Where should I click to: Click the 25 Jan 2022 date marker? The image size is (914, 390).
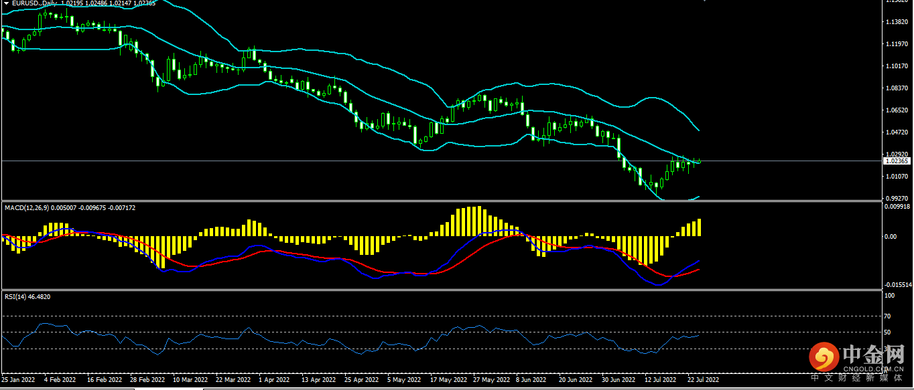pyautogui.click(x=18, y=379)
